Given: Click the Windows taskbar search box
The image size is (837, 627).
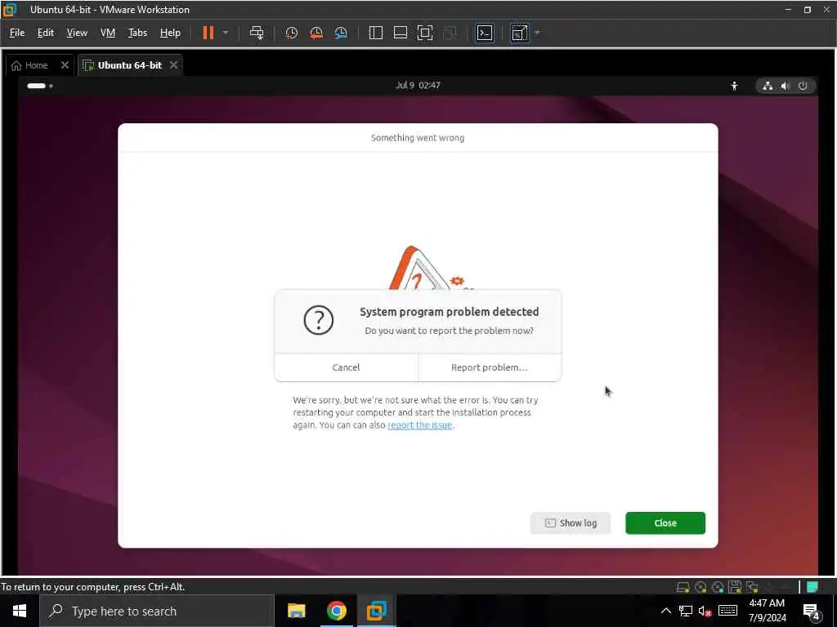Looking at the screenshot, I should (x=157, y=611).
